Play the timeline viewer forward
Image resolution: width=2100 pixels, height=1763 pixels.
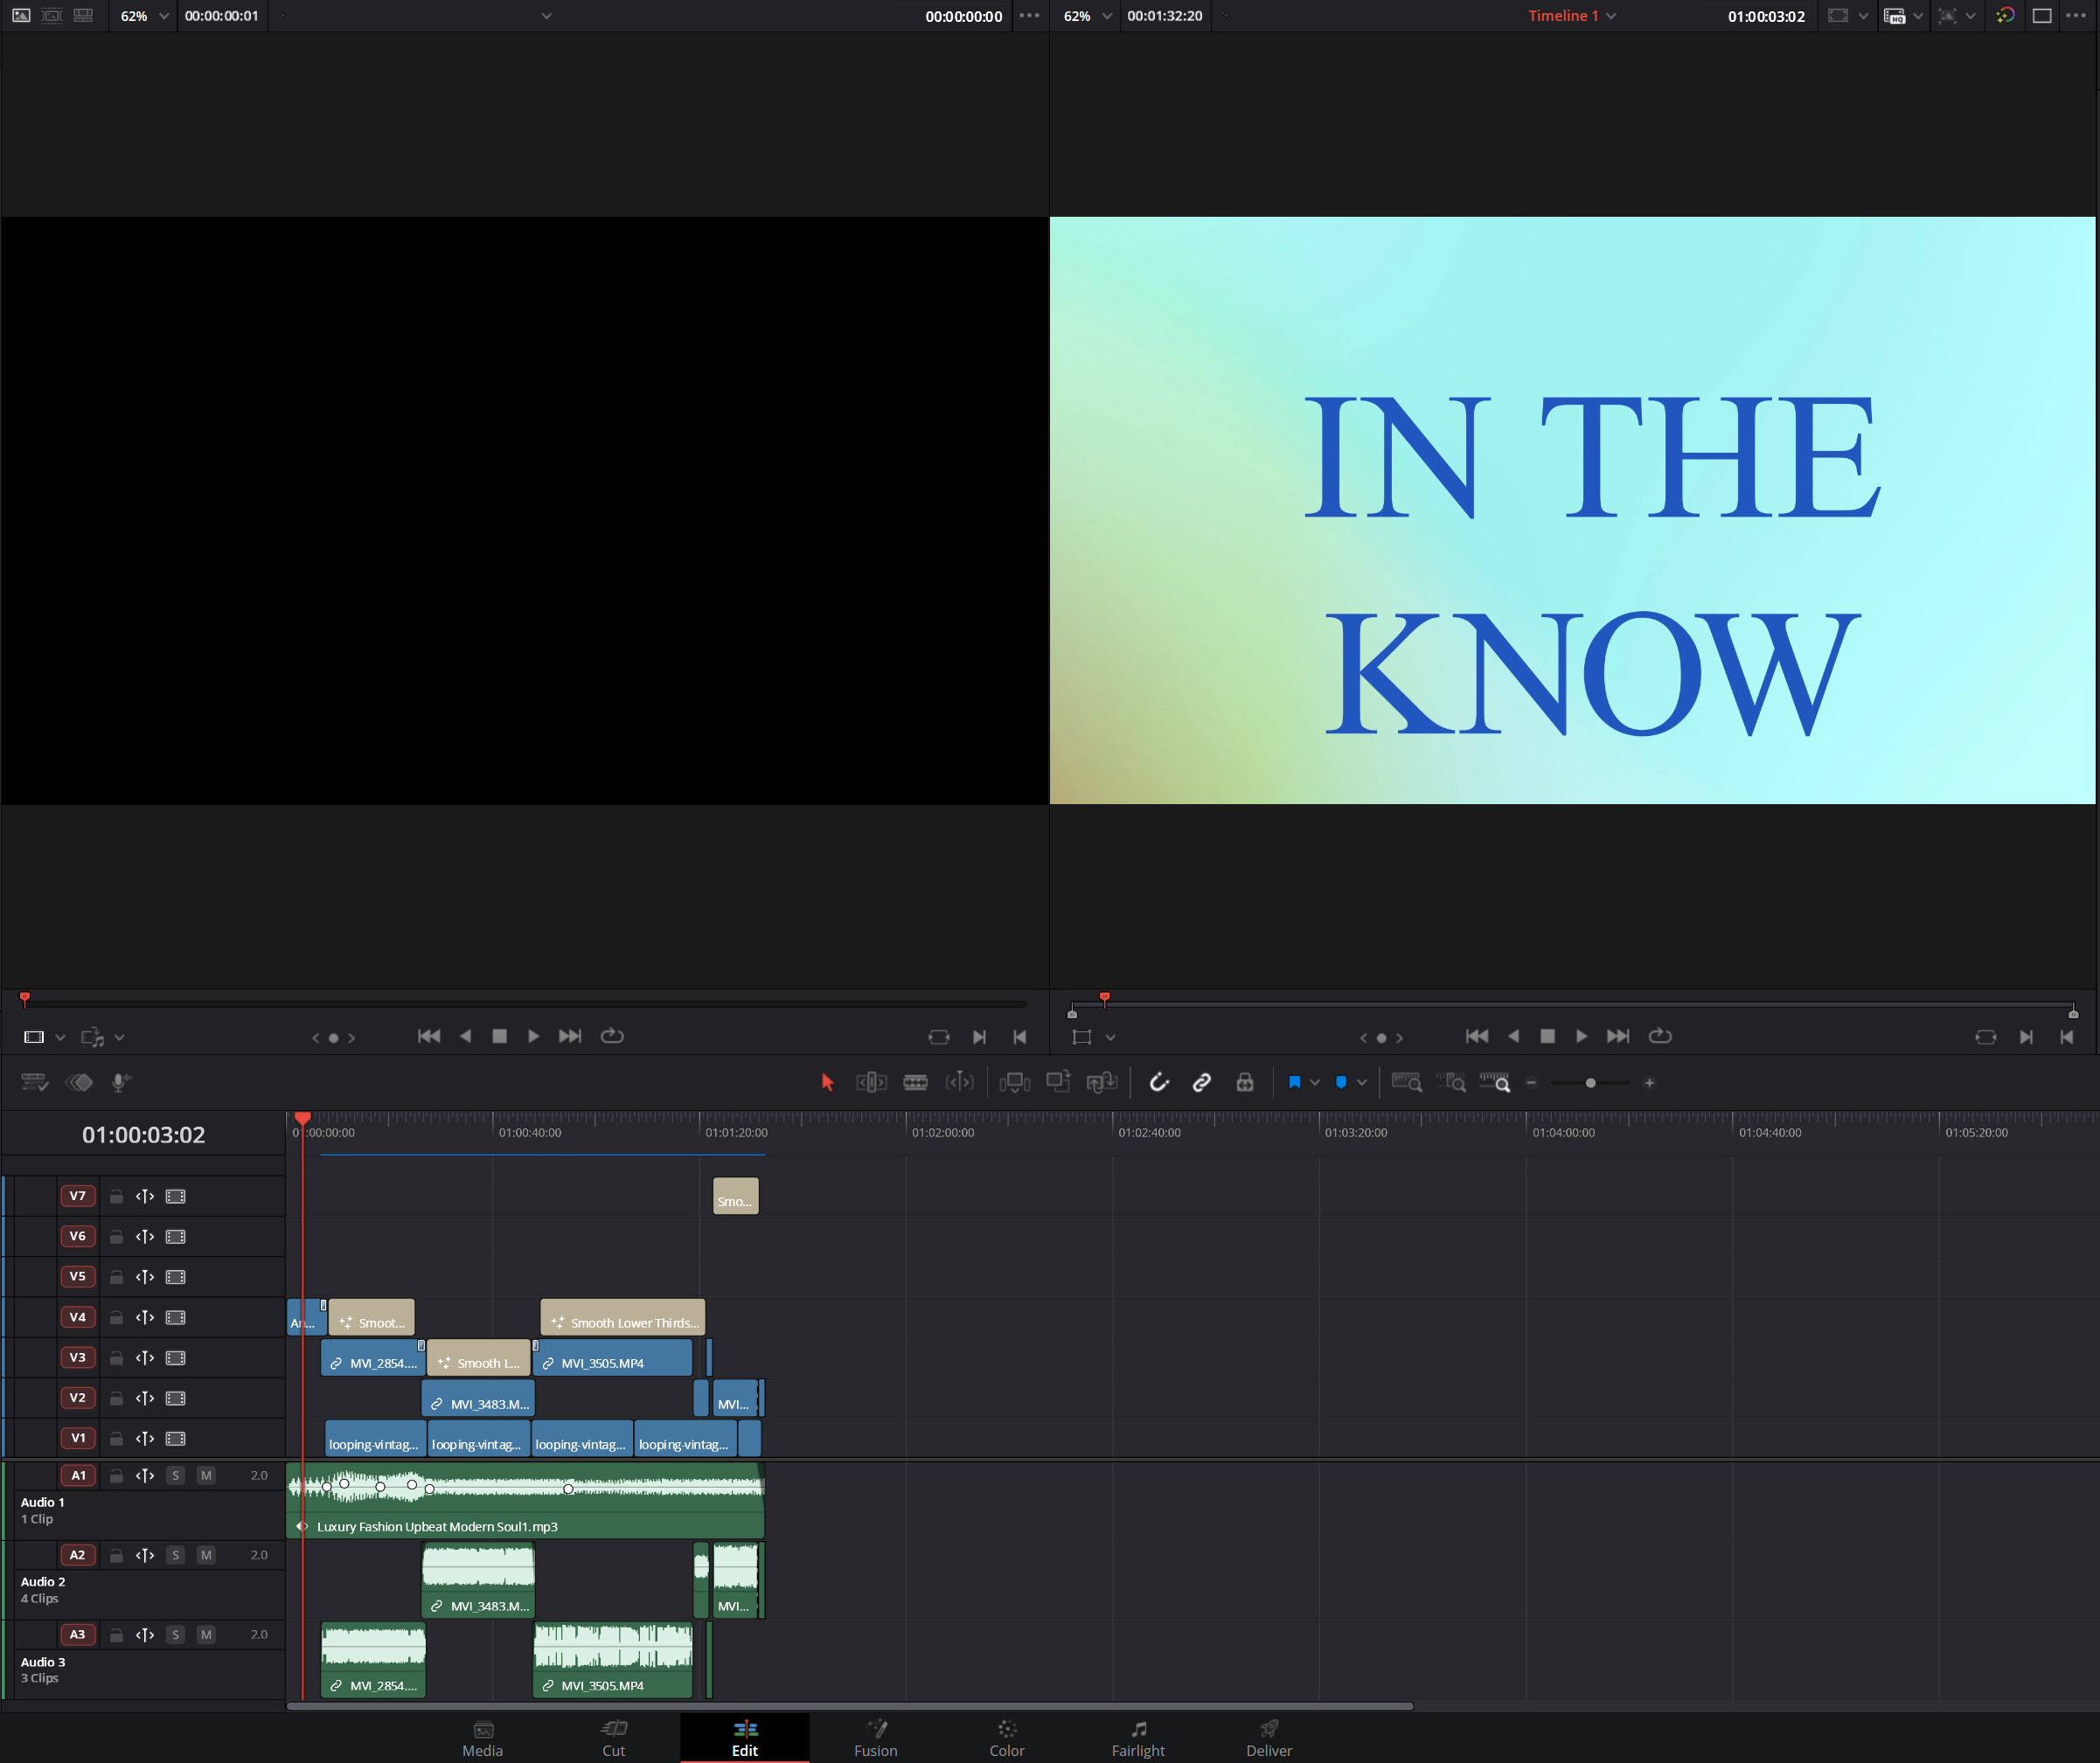1581,1036
